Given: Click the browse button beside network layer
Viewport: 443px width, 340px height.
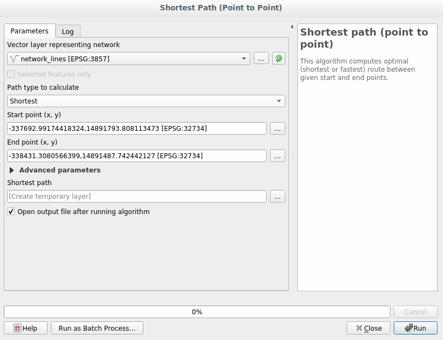Looking at the screenshot, I should [261, 59].
